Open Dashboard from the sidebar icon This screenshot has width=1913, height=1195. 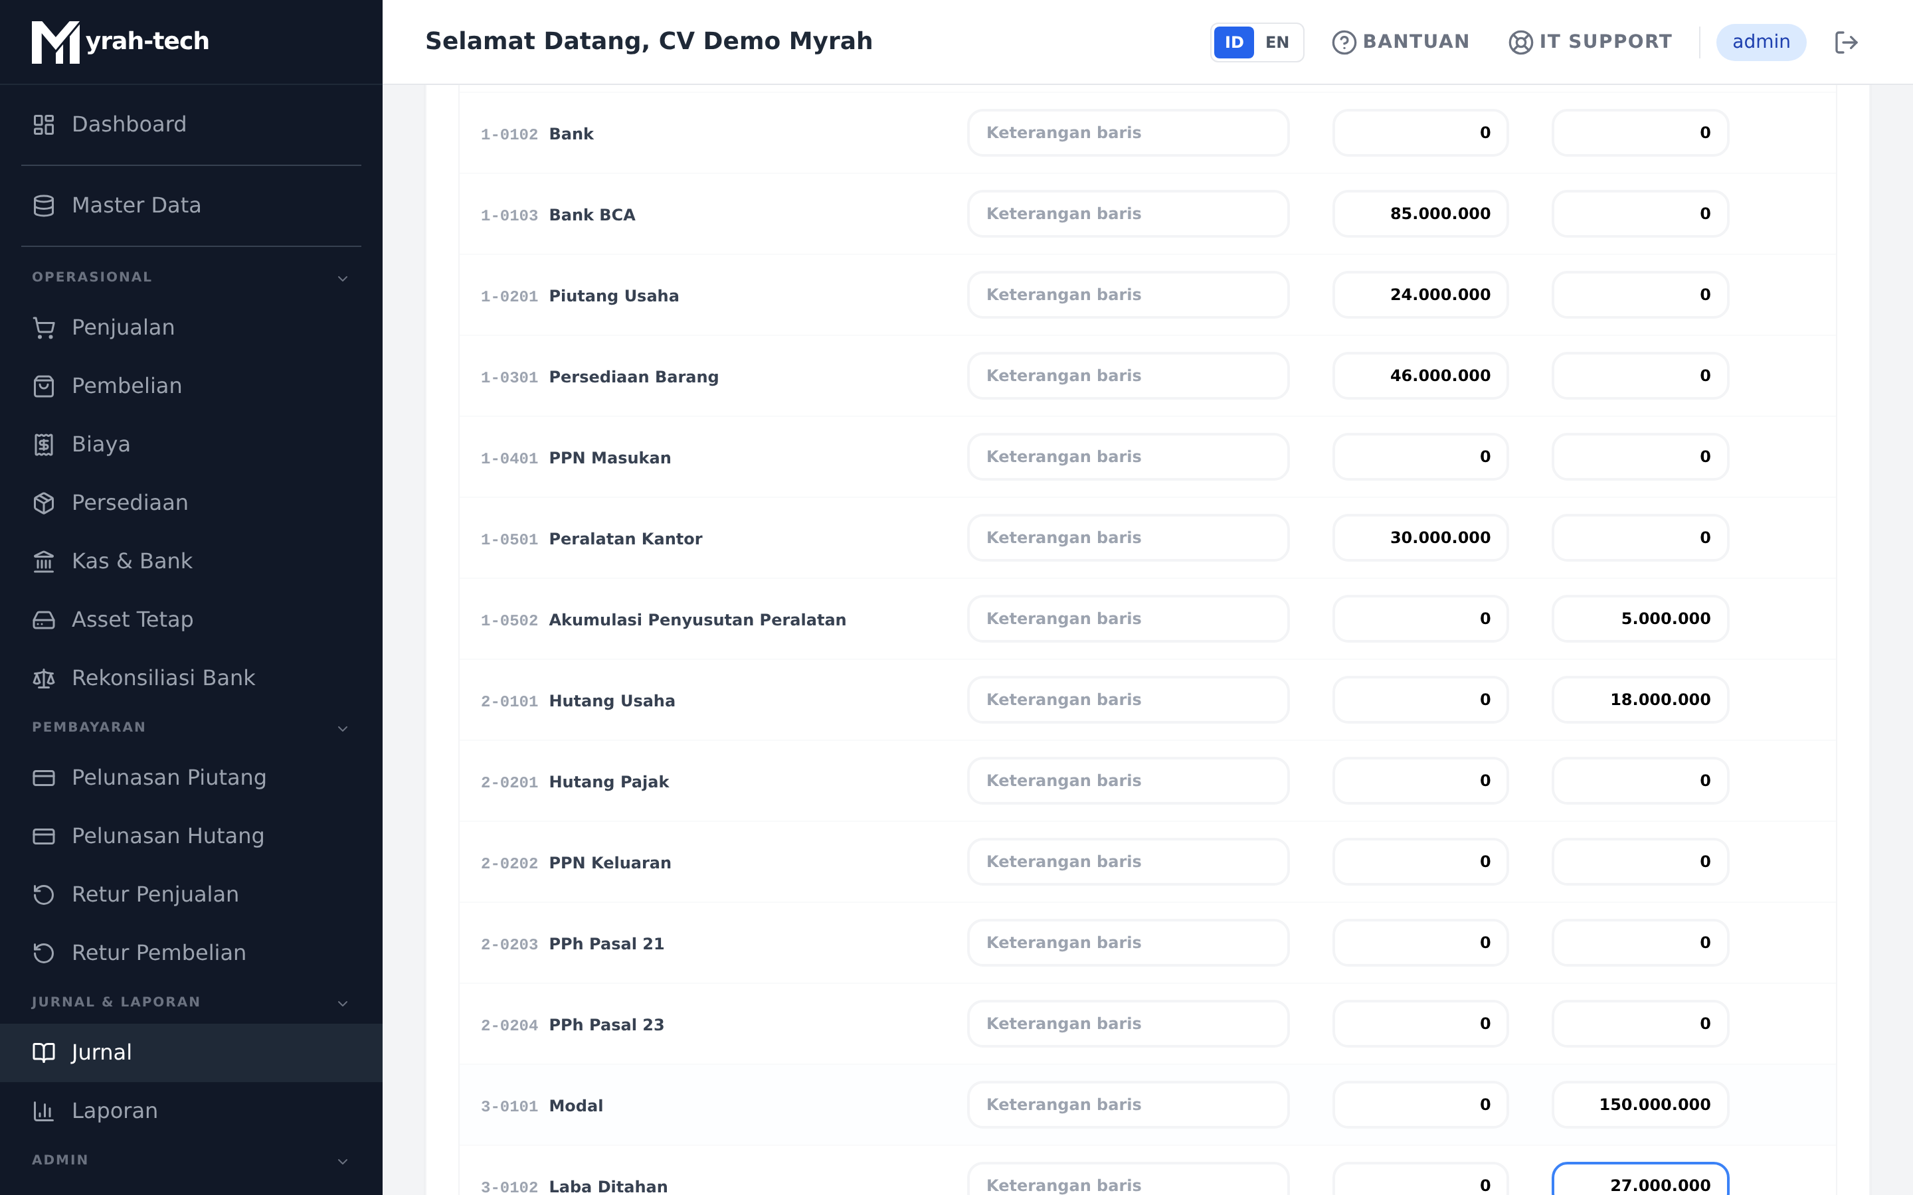43,124
